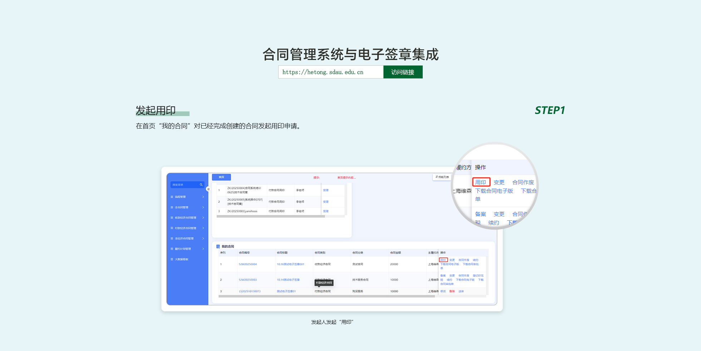Switch to the 首页 tab

coord(221,177)
